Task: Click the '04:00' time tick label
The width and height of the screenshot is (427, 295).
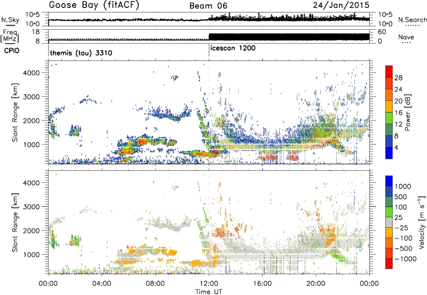Action: [101, 284]
